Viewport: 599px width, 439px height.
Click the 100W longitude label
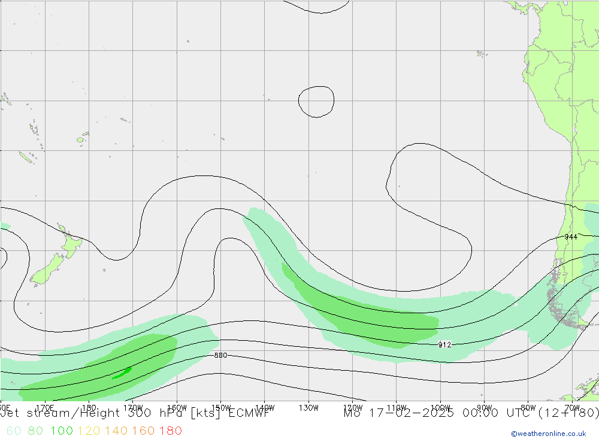[440, 408]
